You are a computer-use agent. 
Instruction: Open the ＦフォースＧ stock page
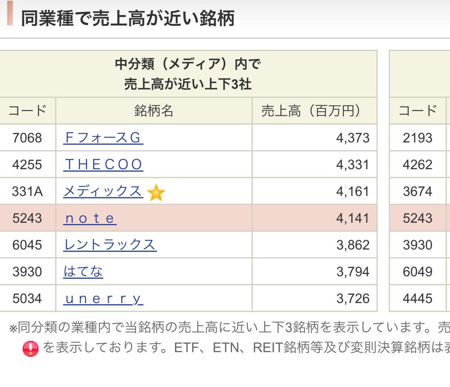point(103,138)
